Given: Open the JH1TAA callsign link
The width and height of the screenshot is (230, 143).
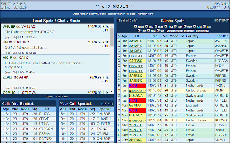Looking at the screenshot, I should point(135,140).
